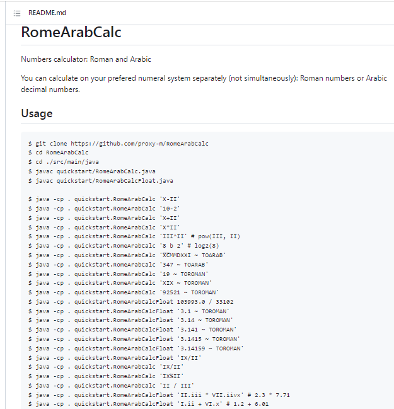Viewport: 394px width, 409px height.
Task: Click the 'III^II' pow(III, II) command line
Action: click(x=134, y=236)
